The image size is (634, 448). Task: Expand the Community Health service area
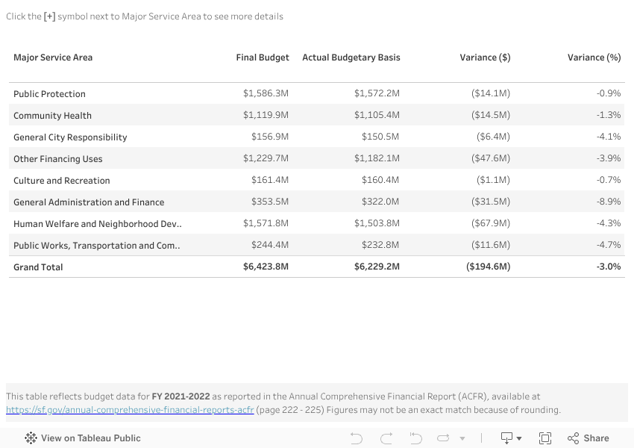(52, 116)
